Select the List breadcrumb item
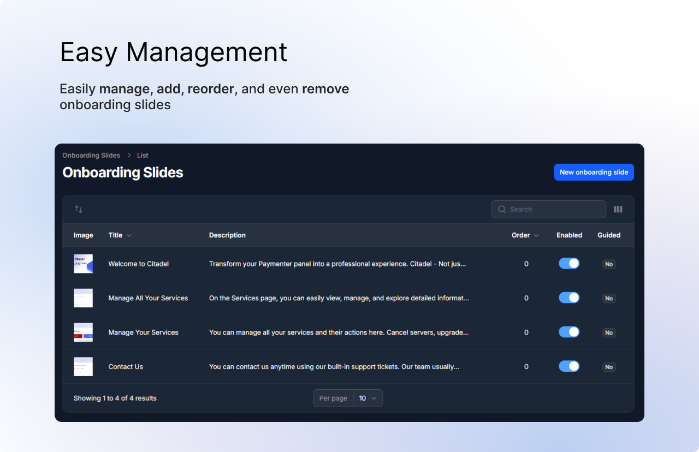Image resolution: width=699 pixels, height=452 pixels. click(143, 156)
